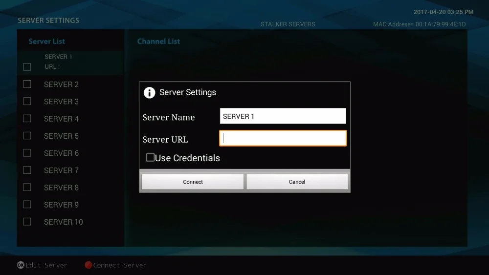Image resolution: width=489 pixels, height=275 pixels.
Task: Check the box for SERVER 2
Action: (x=27, y=84)
